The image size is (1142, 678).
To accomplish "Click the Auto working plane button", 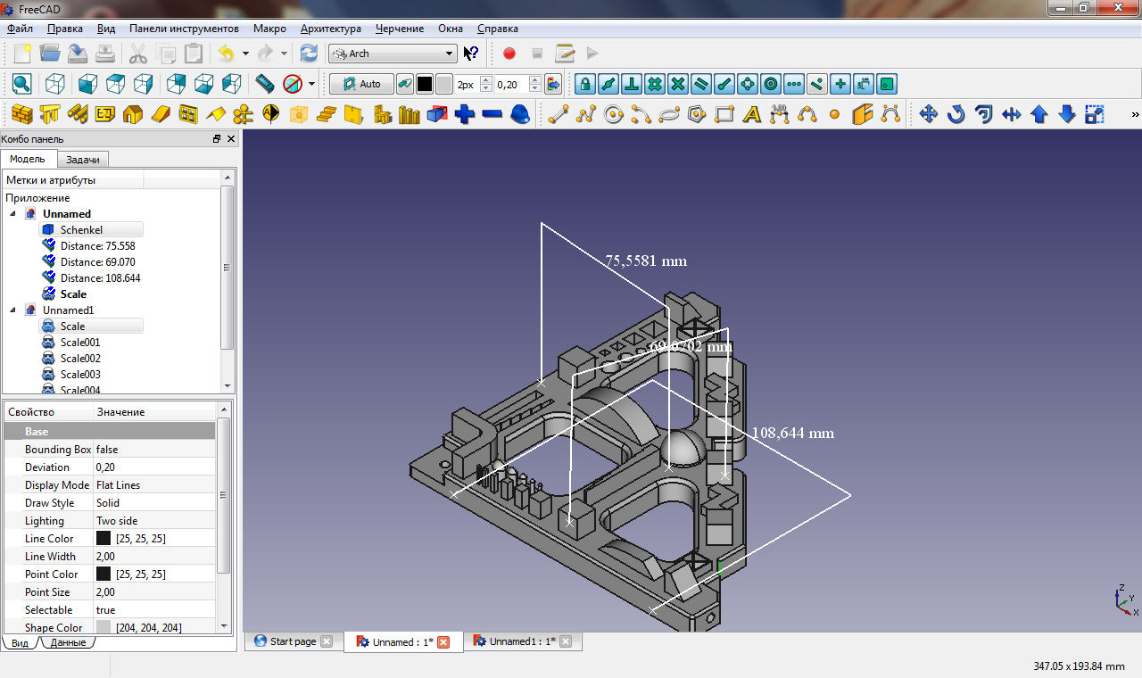I will point(361,84).
